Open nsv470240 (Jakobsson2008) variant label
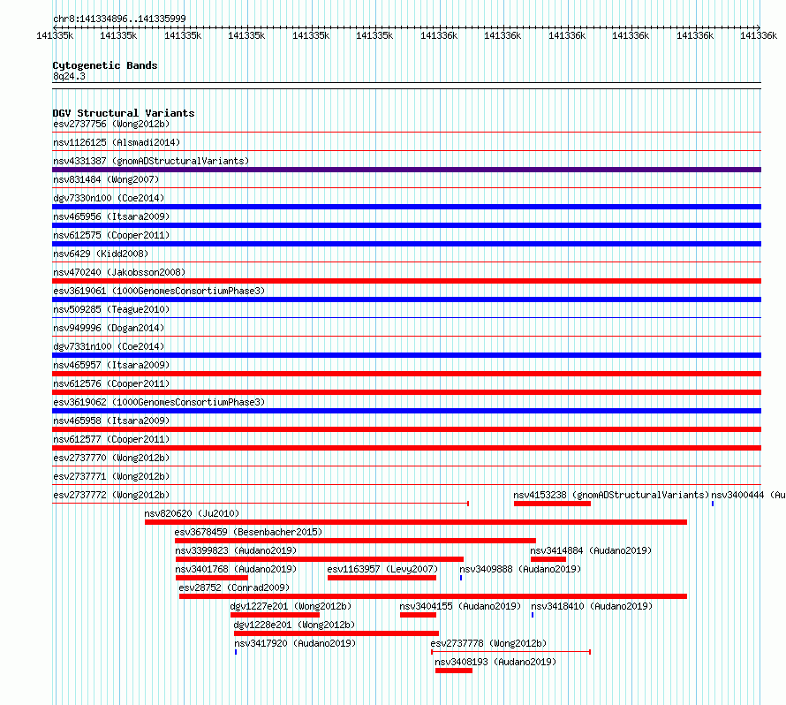Viewport: 786px width, 705px height. pyautogui.click(x=119, y=272)
